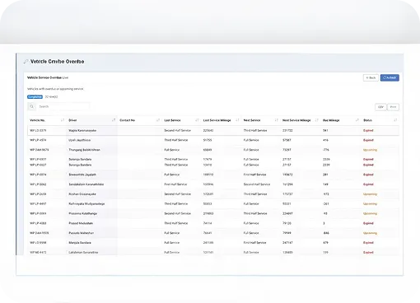Sort by the Last Service column sort icon
The height and width of the screenshot is (303, 420).
point(197,120)
